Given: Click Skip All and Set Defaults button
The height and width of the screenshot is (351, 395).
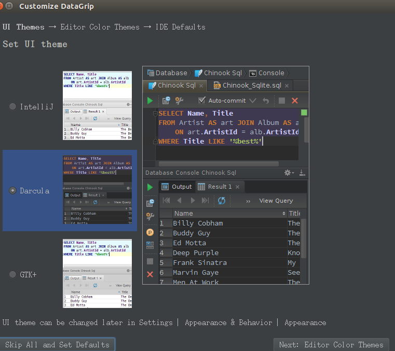Looking at the screenshot, I should click(x=58, y=344).
